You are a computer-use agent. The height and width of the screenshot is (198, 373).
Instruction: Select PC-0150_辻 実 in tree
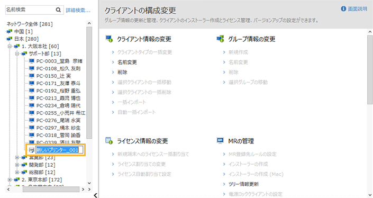point(53,76)
